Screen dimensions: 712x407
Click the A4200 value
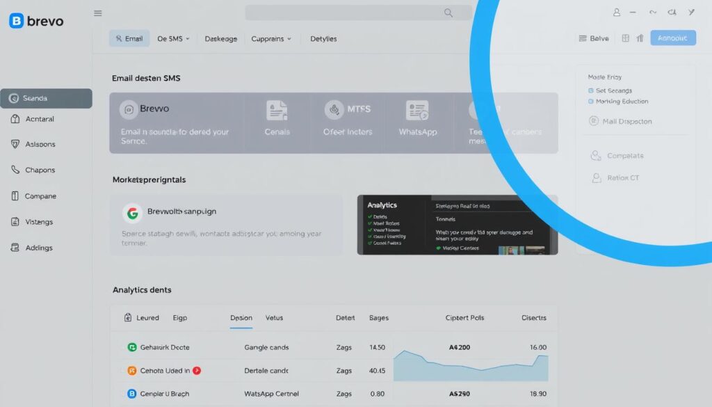coord(460,347)
